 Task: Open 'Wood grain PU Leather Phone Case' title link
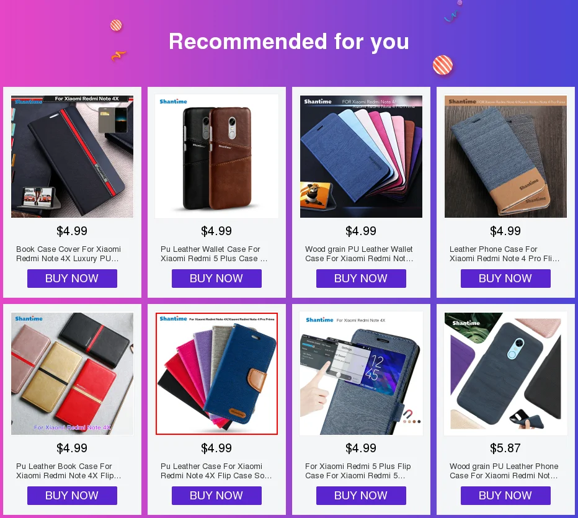(x=504, y=471)
